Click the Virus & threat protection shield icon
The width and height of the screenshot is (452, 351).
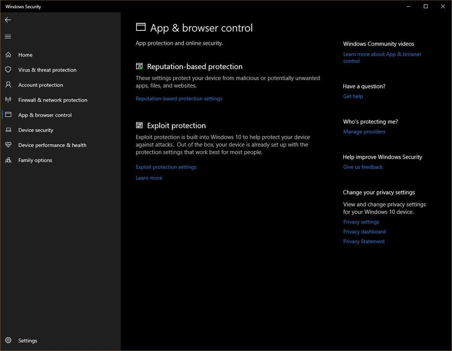click(x=8, y=70)
